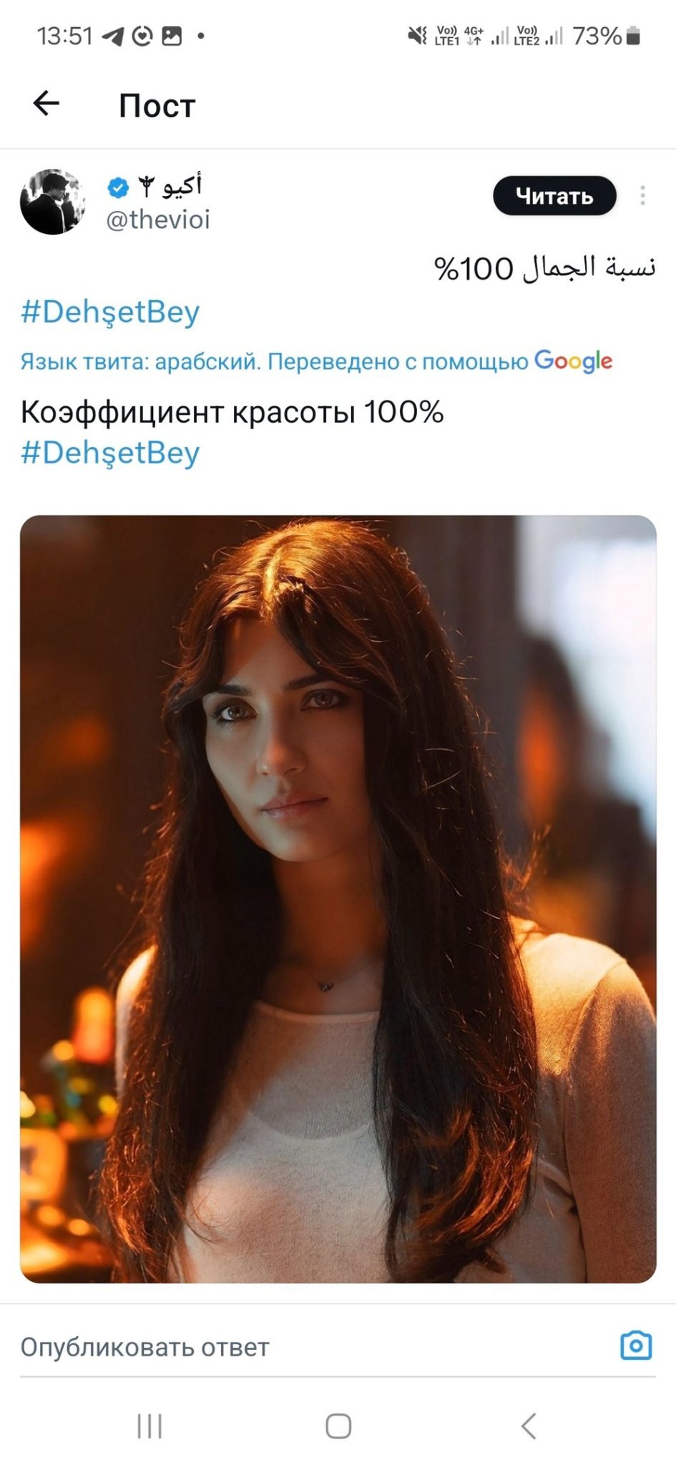The height and width of the screenshot is (1465, 676).
Task: Tap Android home navigation button
Action: 338,1426
